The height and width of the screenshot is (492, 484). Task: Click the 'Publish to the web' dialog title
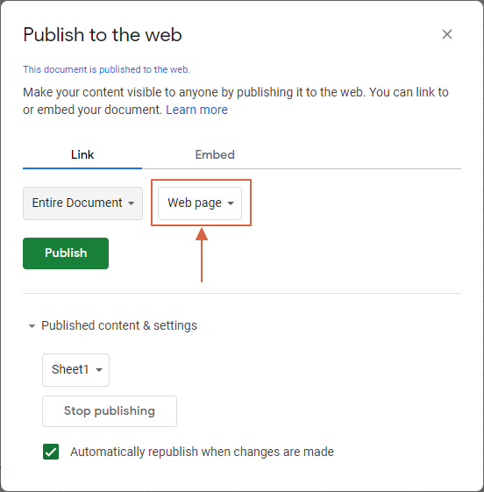coord(103,34)
